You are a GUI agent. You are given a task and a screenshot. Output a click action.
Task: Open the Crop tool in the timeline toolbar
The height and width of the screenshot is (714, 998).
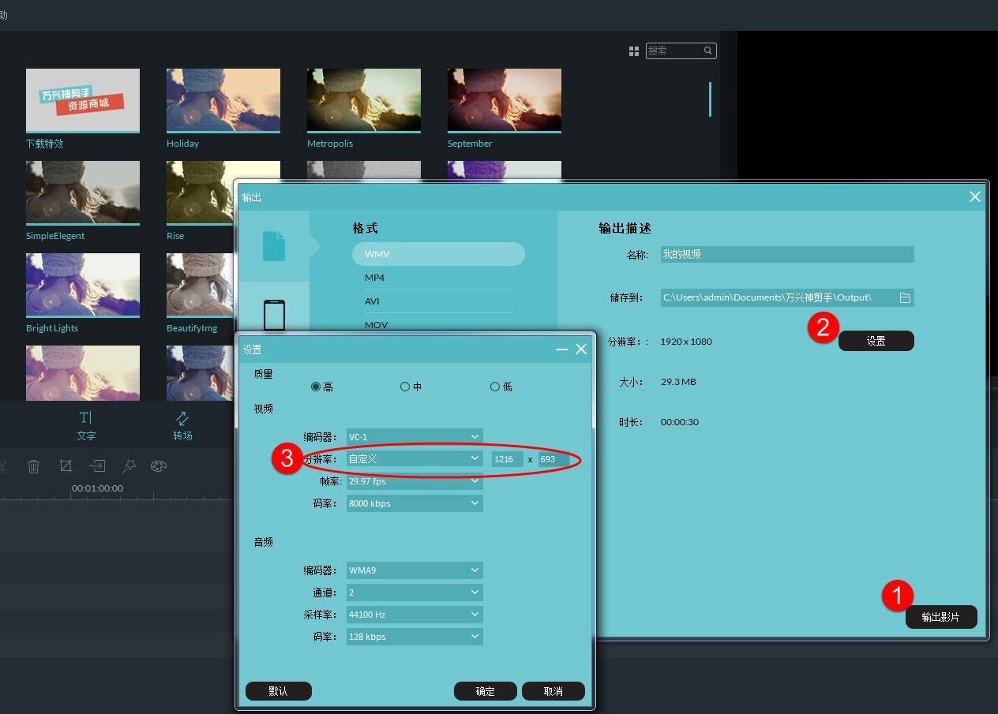[x=66, y=466]
